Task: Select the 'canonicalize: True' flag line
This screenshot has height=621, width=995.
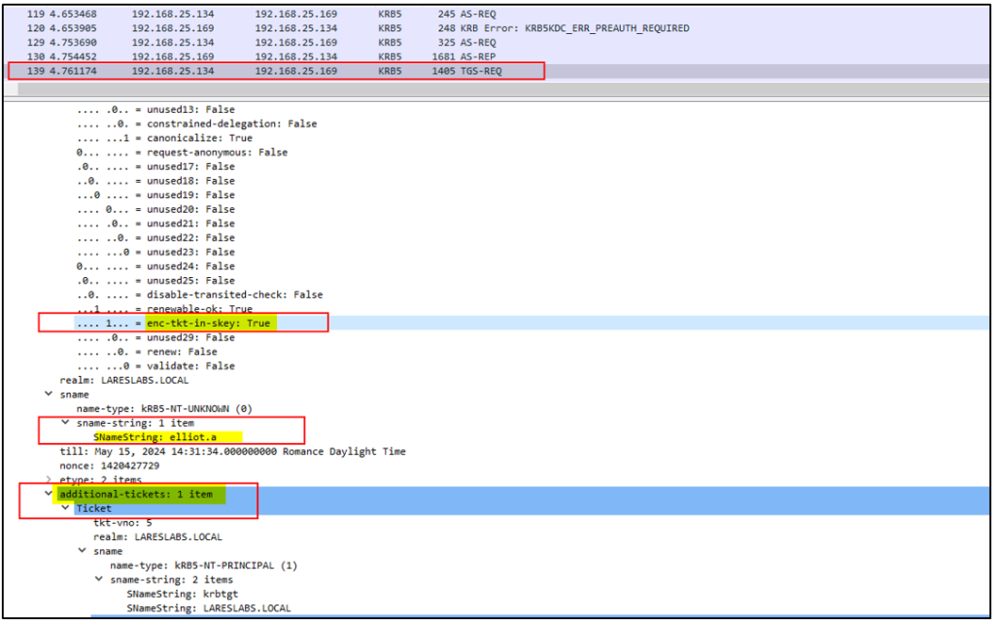Action: pyautogui.click(x=164, y=138)
